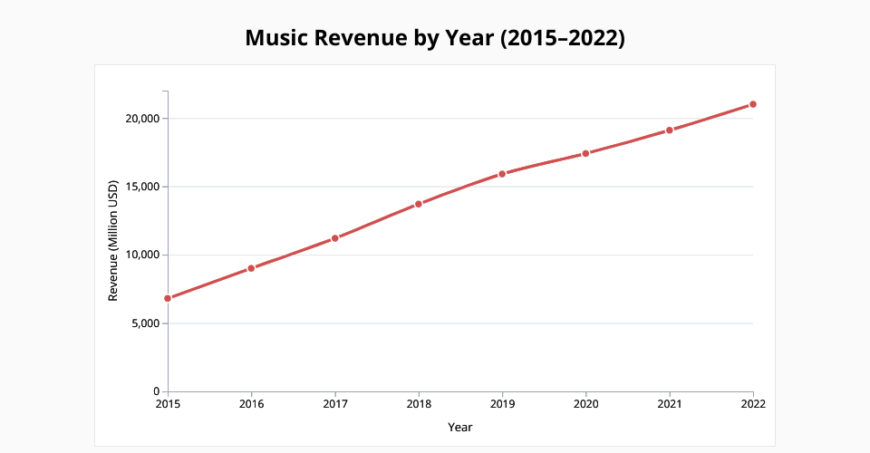Click the 20,000 y-axis tick label
The image size is (870, 453).
(x=142, y=119)
